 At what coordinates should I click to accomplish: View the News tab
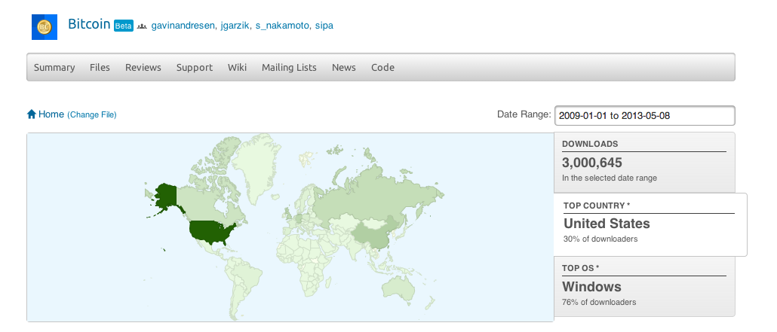[x=344, y=67]
